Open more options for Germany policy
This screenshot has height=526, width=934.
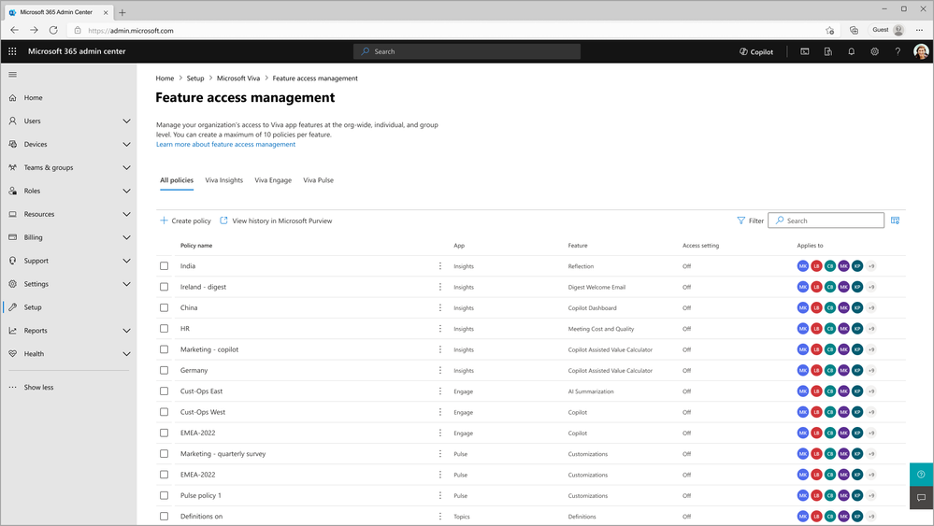click(440, 370)
